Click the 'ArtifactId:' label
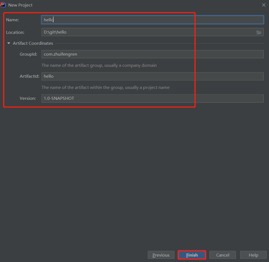This screenshot has width=269, height=262. tap(30, 76)
